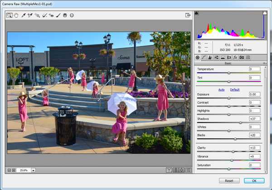The width and height of the screenshot is (272, 190).
Task: Select the Targeted Adjustment tool
Action: (x=37, y=15)
